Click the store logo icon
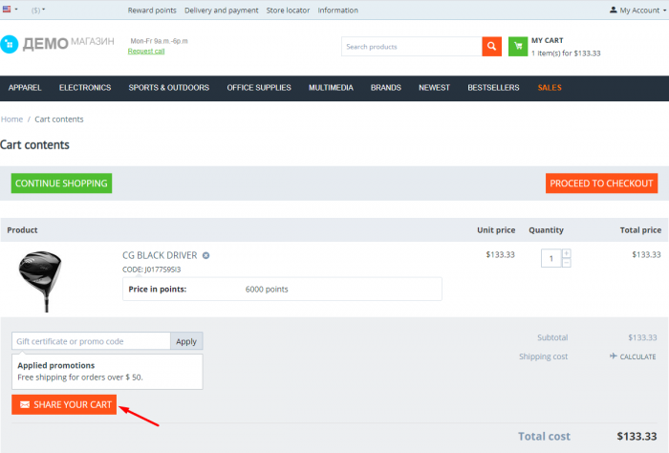Viewport: 669px width, 453px height. pos(10,44)
